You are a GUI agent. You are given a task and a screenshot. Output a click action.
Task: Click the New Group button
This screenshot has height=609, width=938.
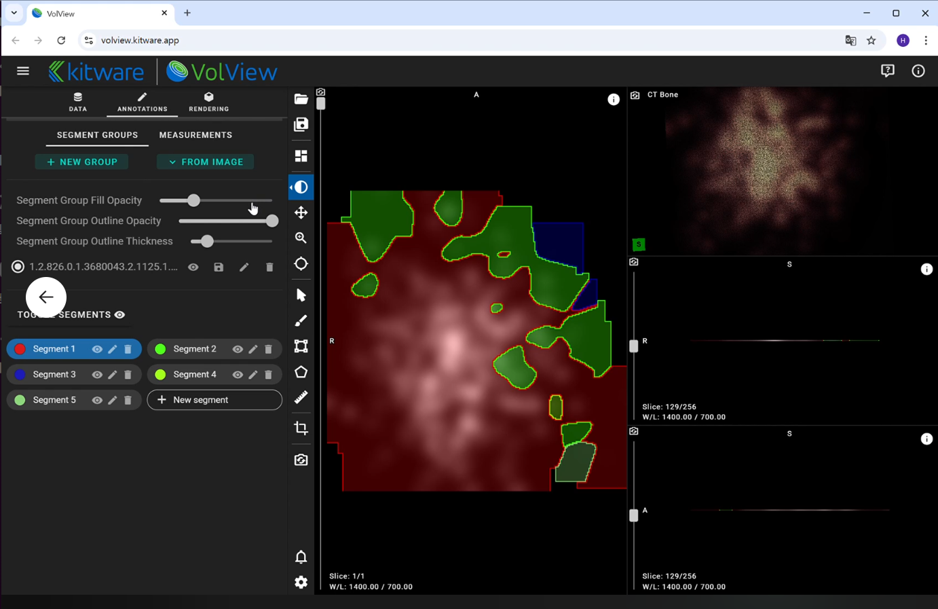click(x=81, y=162)
